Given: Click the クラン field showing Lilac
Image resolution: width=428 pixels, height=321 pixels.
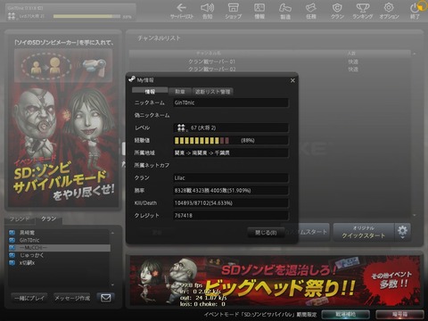Looking at the screenshot, I should tap(231, 177).
